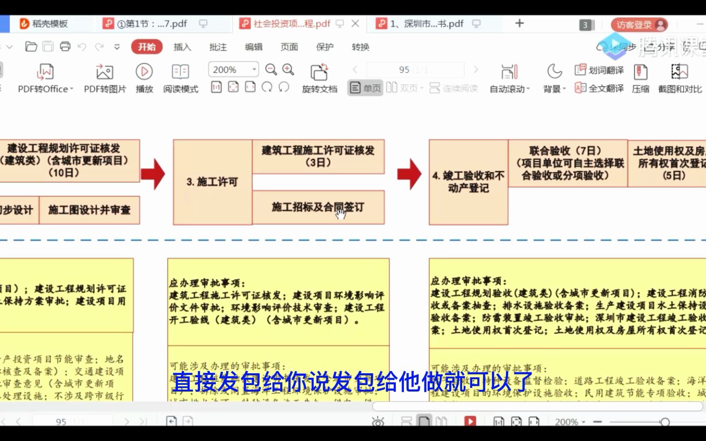The width and height of the screenshot is (706, 441).
Task: Expand the PDF转Office dropdown arrow
Action: pyautogui.click(x=71, y=89)
